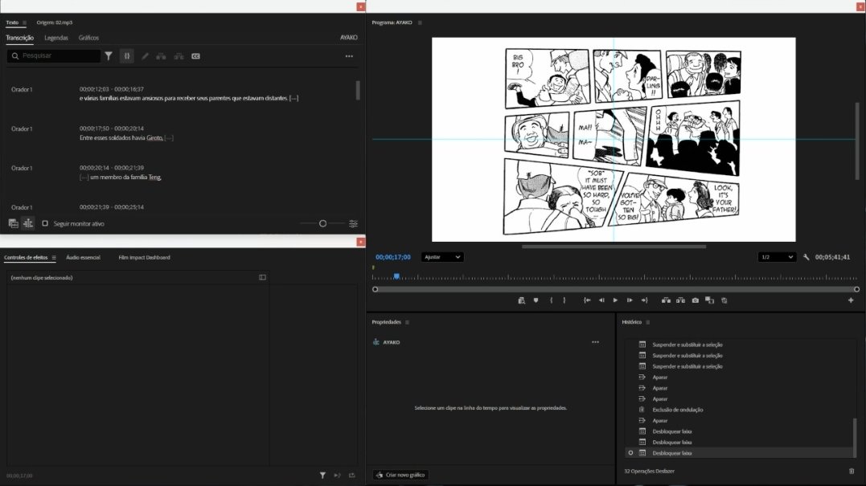Image resolution: width=866 pixels, height=486 pixels.
Task: Enable the Seguir monitor ativo checkbox
Action: 45,223
